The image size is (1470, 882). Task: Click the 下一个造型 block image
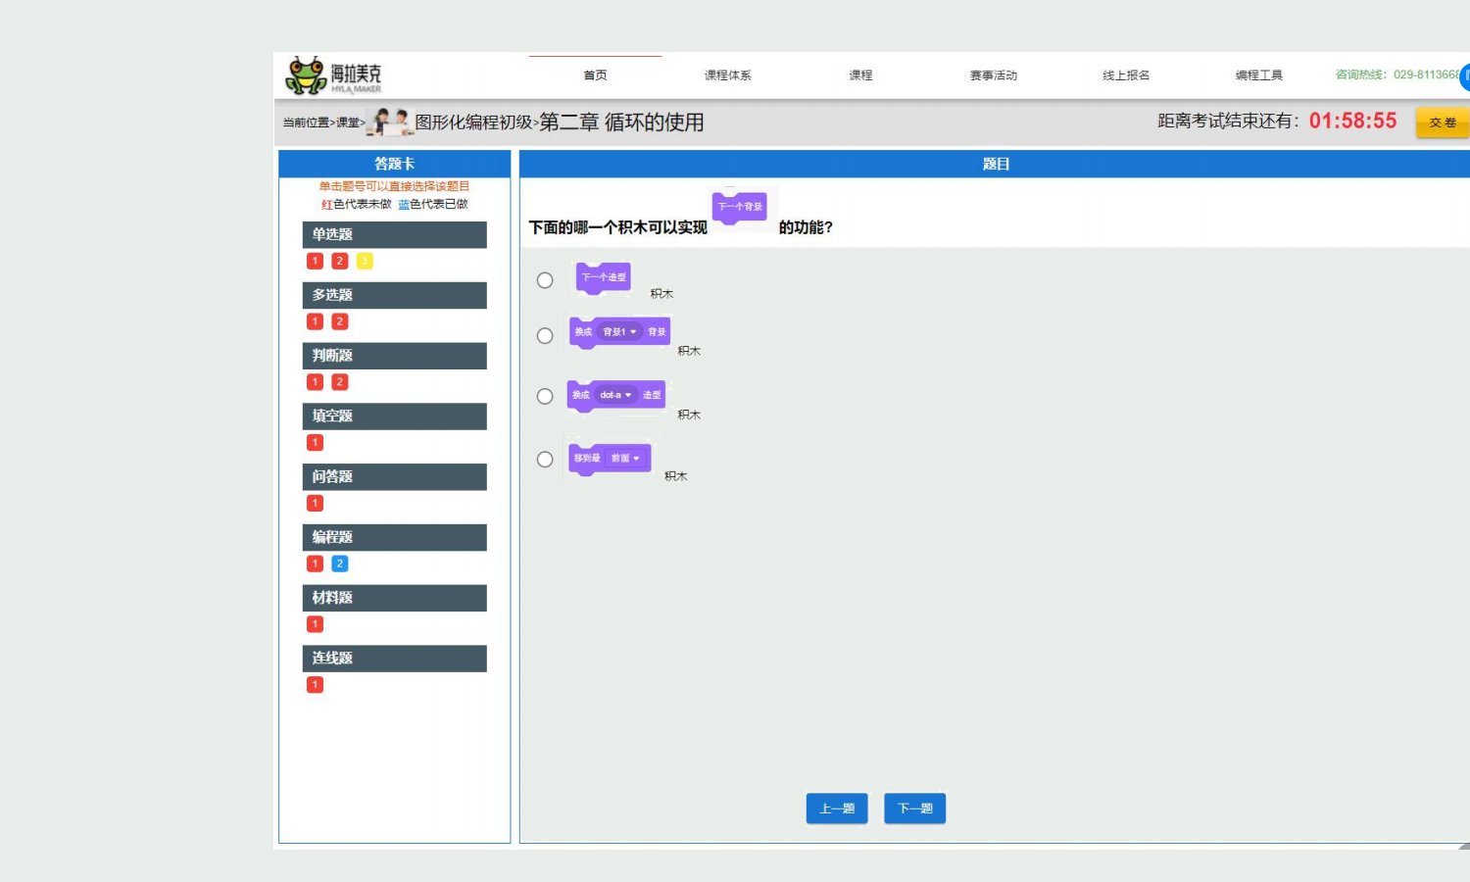[x=604, y=277]
